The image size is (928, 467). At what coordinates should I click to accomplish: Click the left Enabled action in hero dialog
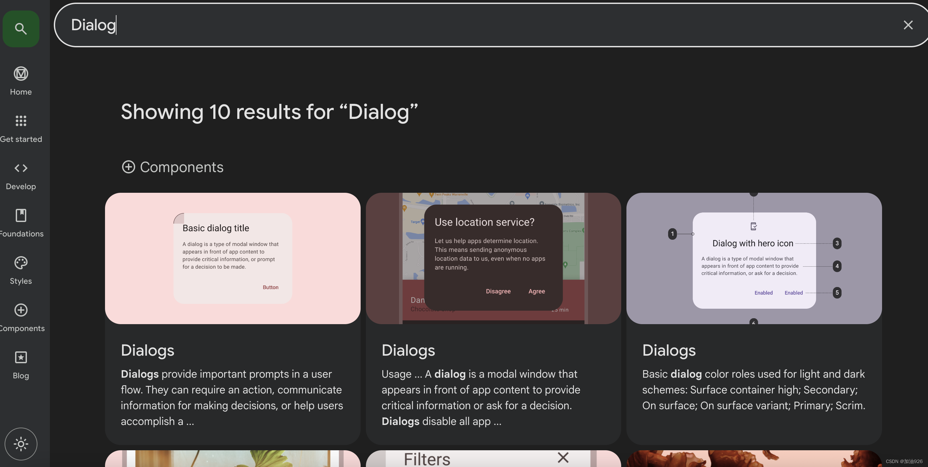[763, 293]
